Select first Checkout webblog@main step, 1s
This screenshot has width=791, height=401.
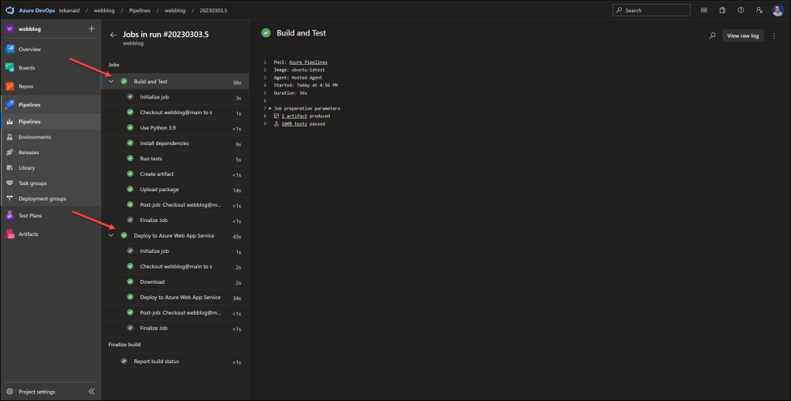[x=175, y=113]
